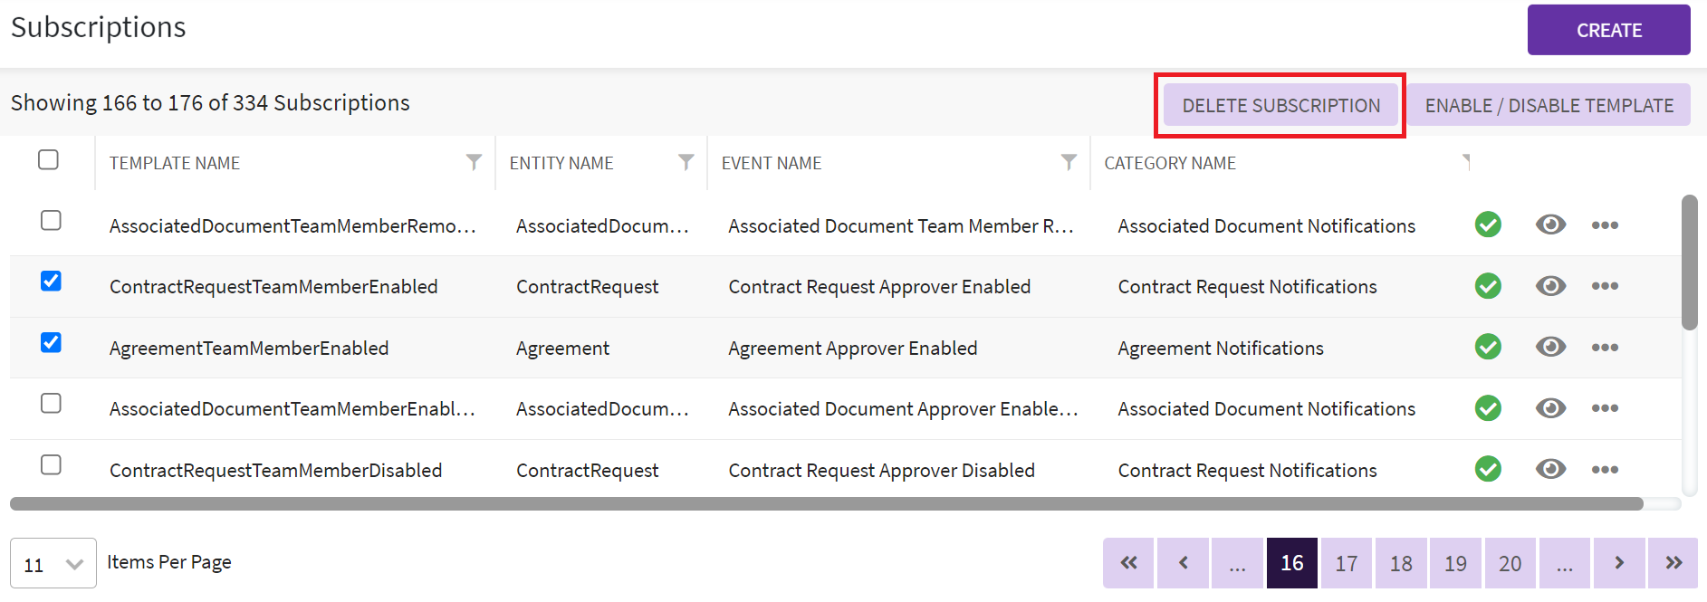Open filter for Event Name column
This screenshot has height=602, width=1707.
1069,162
